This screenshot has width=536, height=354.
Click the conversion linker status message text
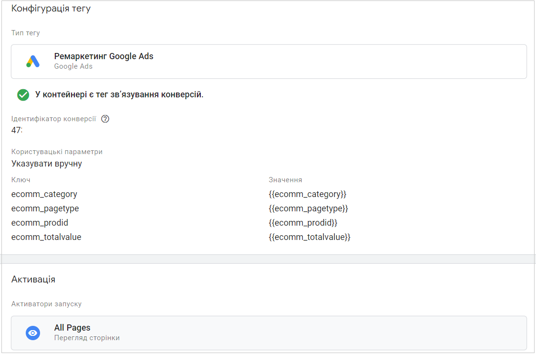tap(119, 95)
